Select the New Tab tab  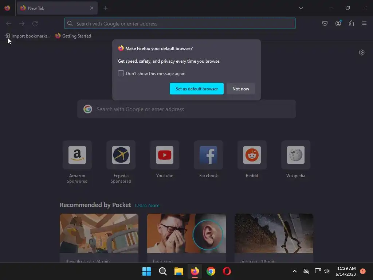(57, 8)
